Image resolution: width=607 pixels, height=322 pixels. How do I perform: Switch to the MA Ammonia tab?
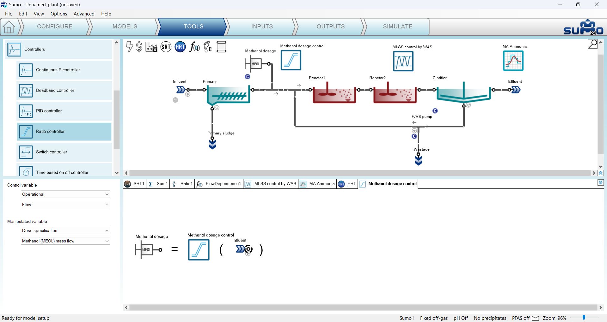coord(317,184)
